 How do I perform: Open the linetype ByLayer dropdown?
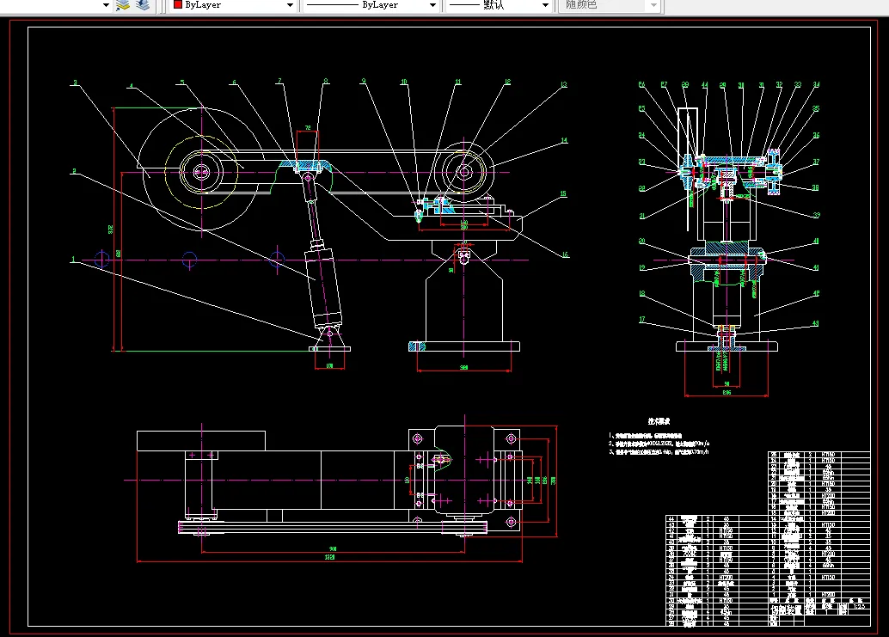point(432,5)
